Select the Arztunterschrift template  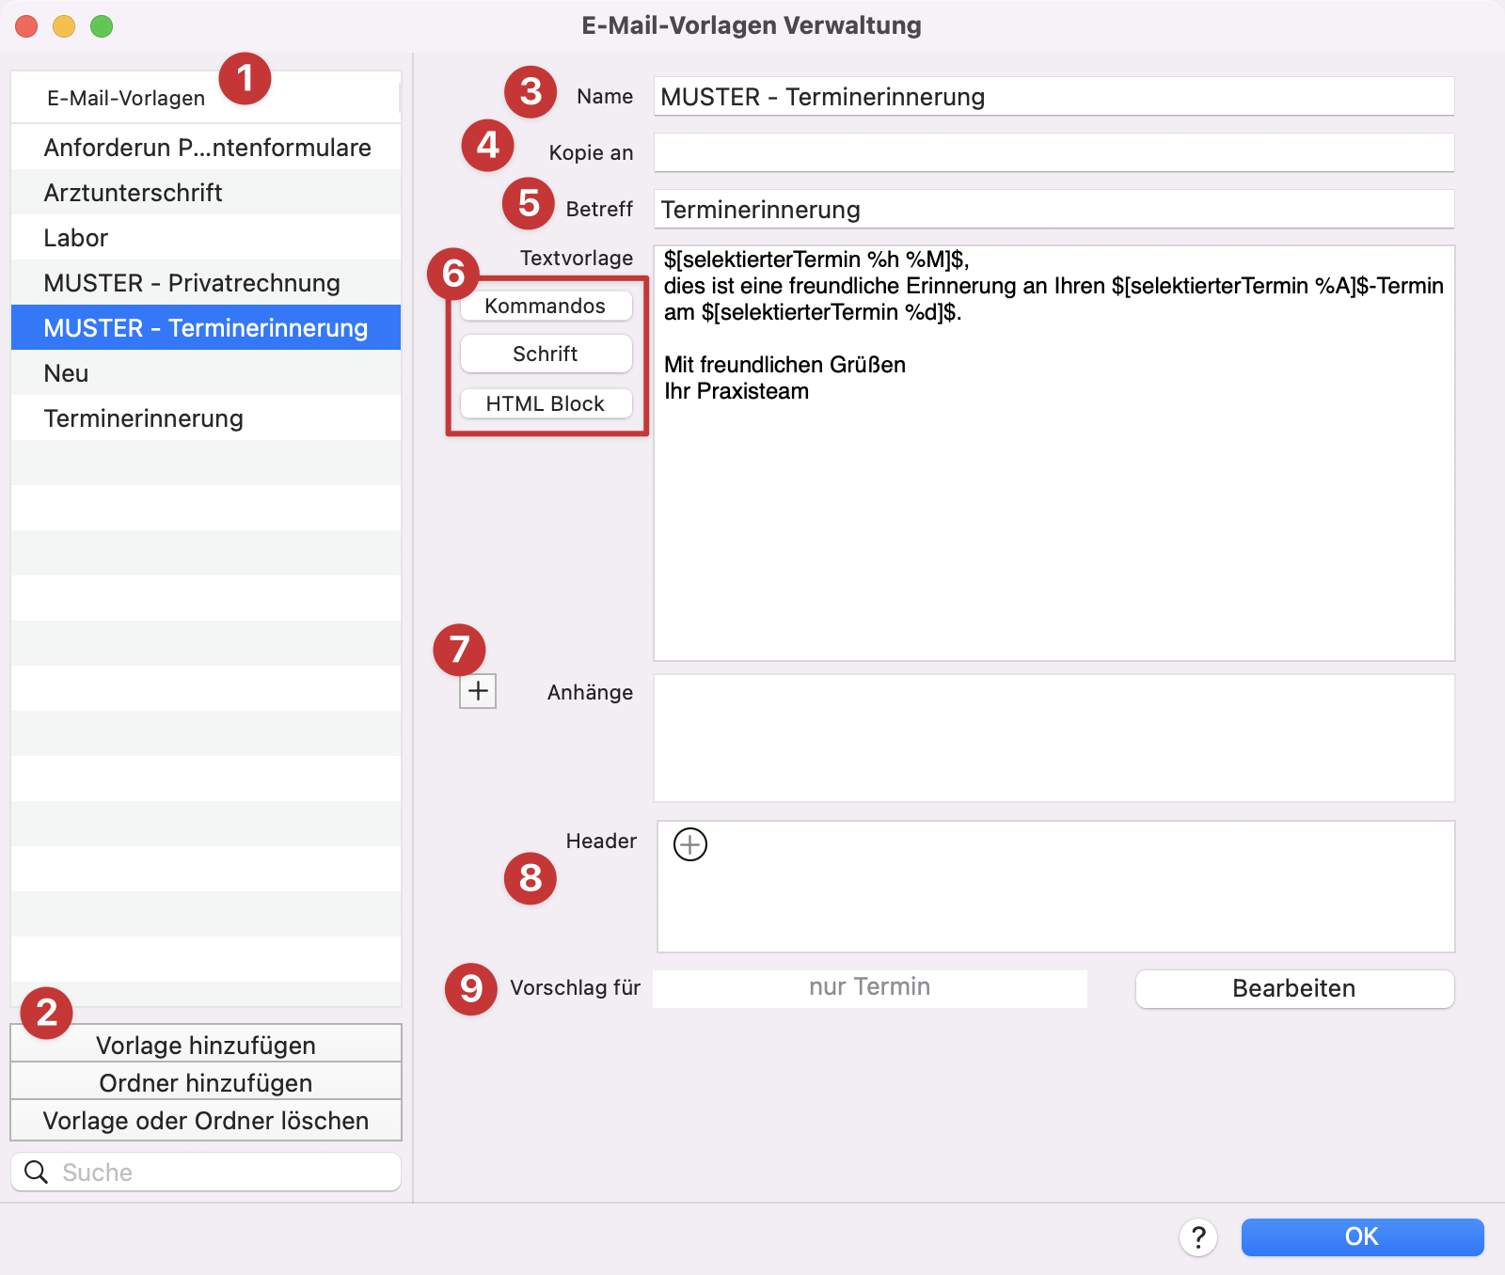[x=206, y=193]
